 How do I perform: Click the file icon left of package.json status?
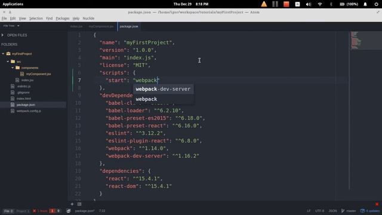coord(69,211)
